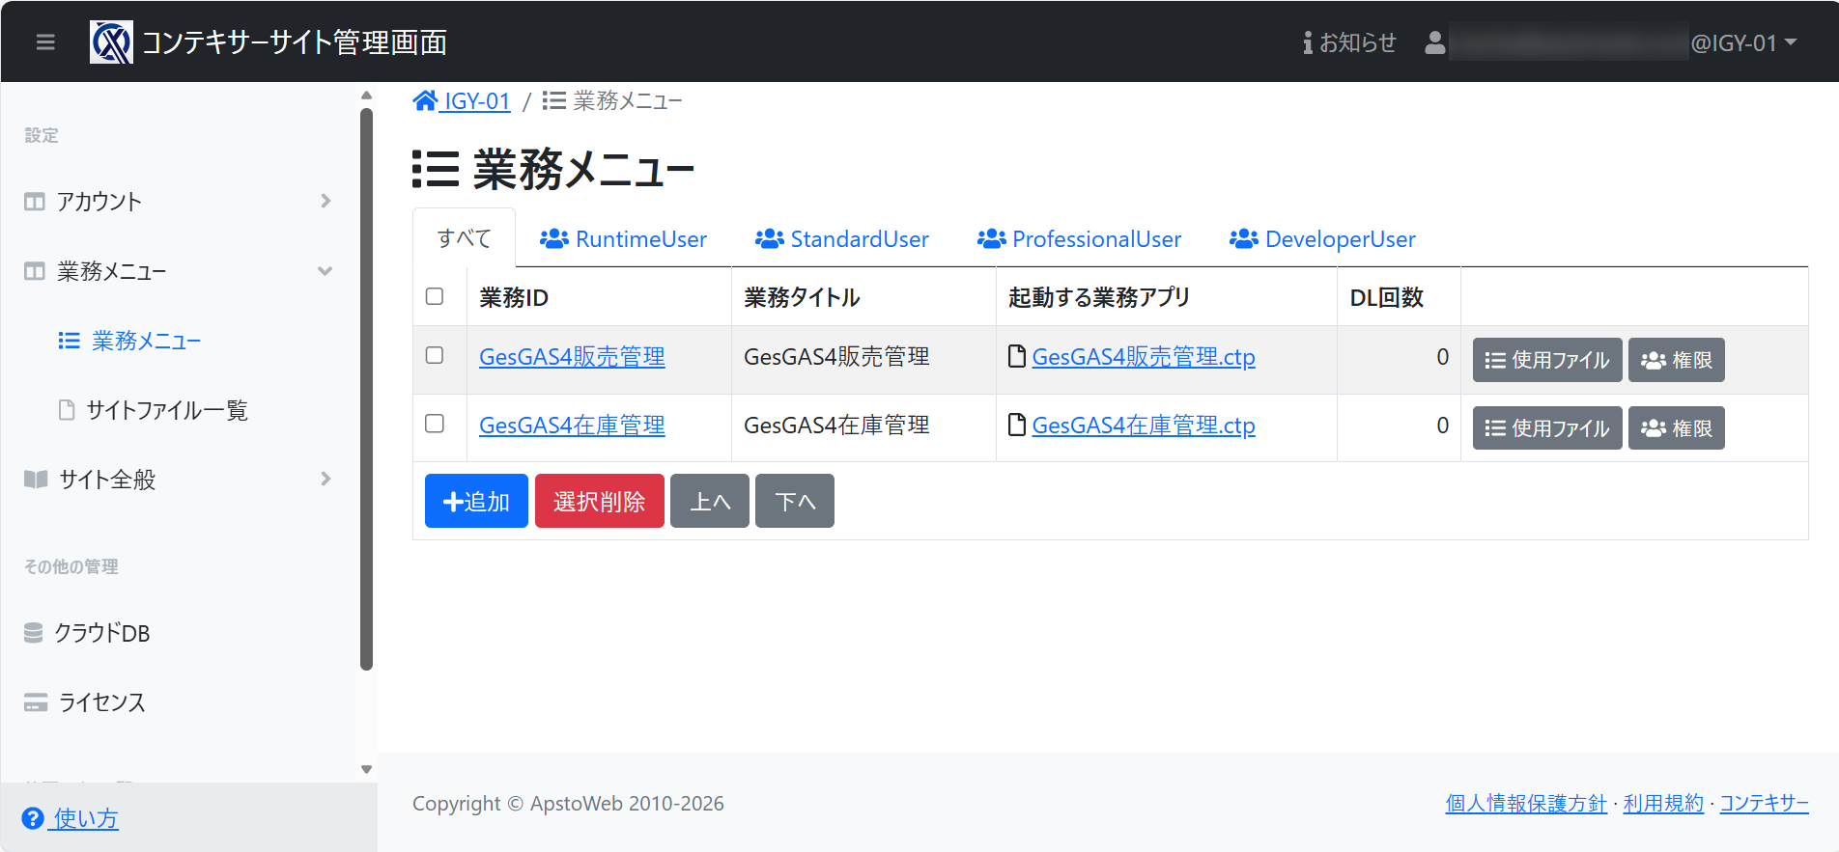
Task: Click the sidebar vertical scrollbar
Action: tap(366, 386)
